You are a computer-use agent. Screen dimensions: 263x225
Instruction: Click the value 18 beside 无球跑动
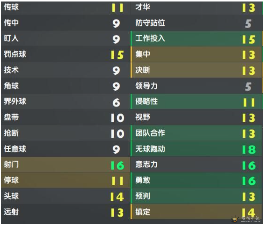[x=249, y=149]
